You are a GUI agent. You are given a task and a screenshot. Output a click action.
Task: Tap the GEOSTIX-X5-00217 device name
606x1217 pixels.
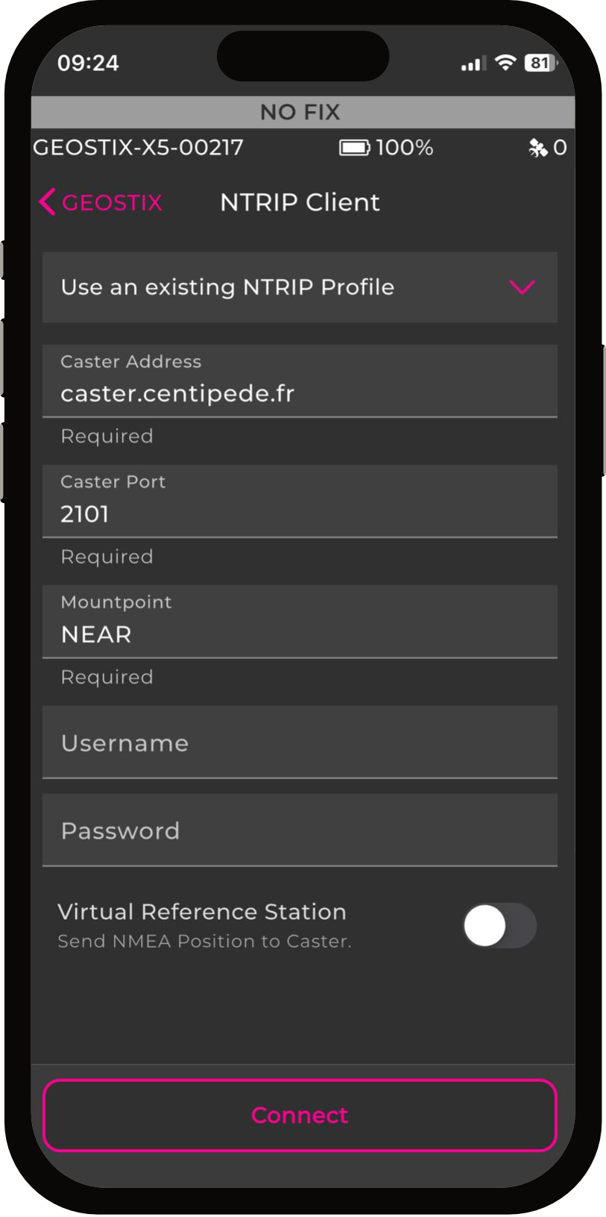click(139, 148)
